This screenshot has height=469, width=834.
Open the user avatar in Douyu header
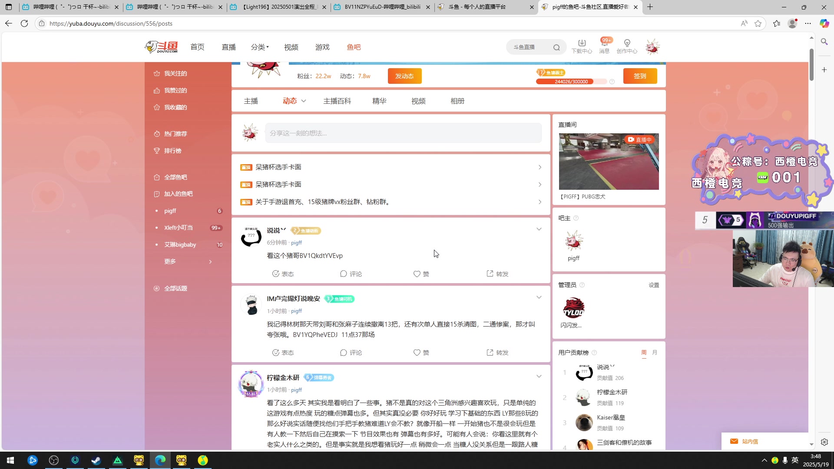pyautogui.click(x=652, y=47)
